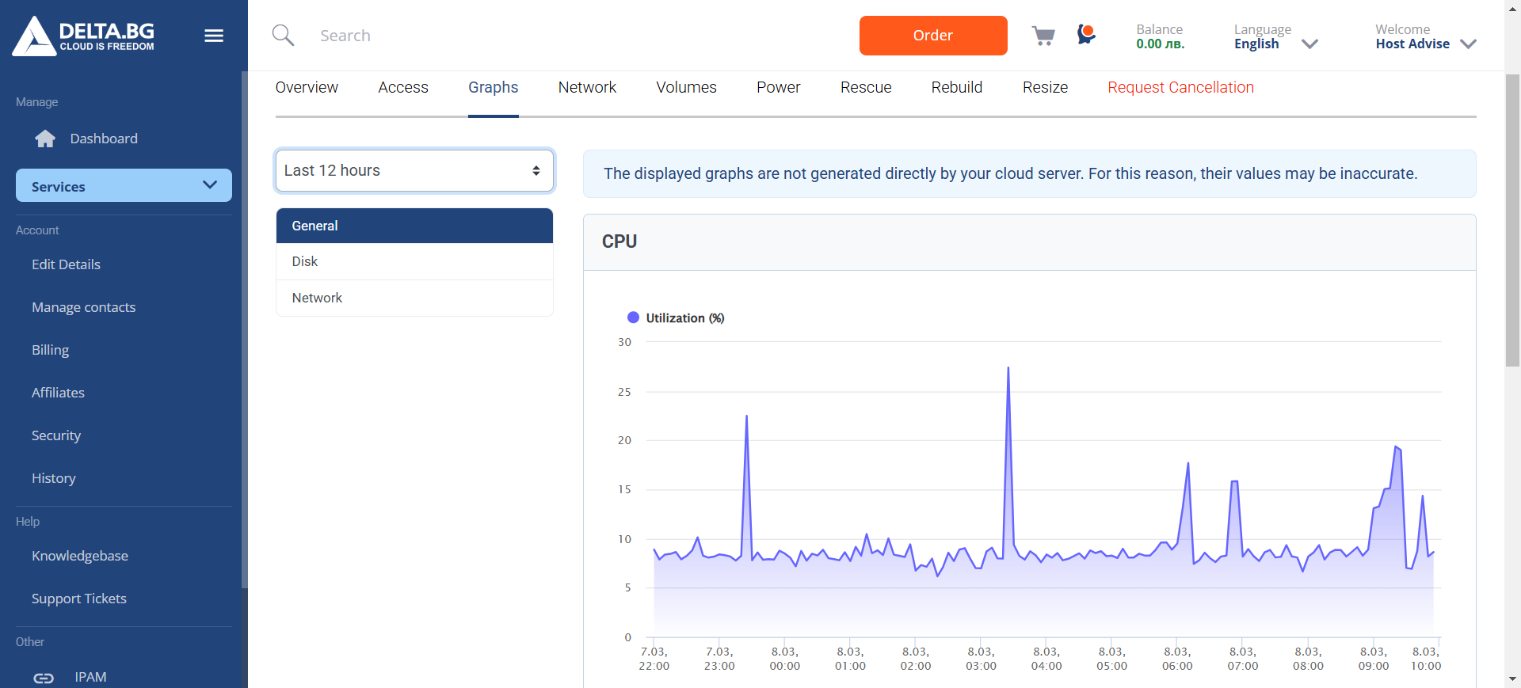Click the IPAM link icon

point(44,678)
